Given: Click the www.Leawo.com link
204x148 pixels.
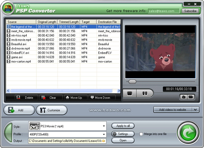Looking at the screenshot, I should [x=110, y=110].
